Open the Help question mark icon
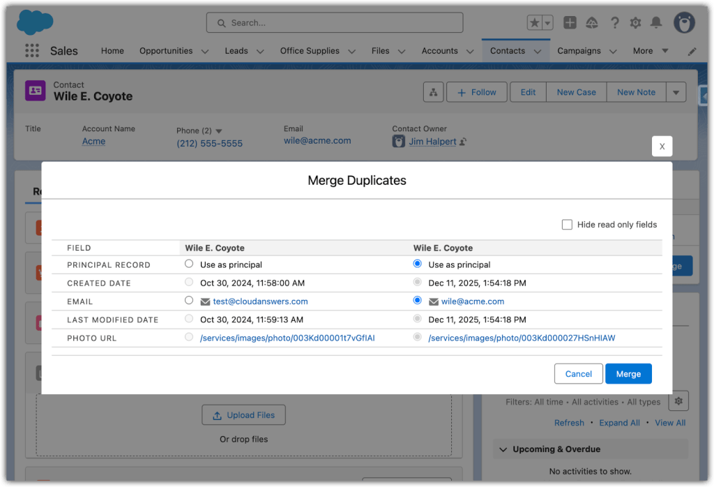The image size is (714, 487). click(614, 23)
